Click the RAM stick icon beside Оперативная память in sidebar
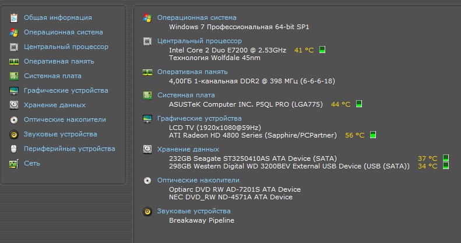The image size is (461, 243). tap(14, 61)
